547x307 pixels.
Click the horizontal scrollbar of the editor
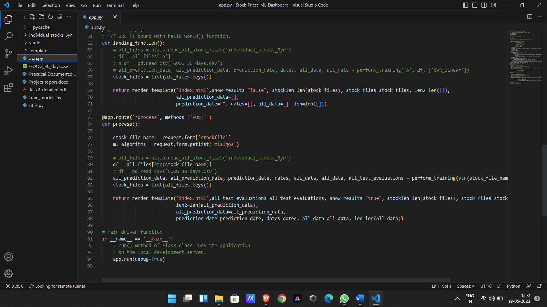coord(276,280)
